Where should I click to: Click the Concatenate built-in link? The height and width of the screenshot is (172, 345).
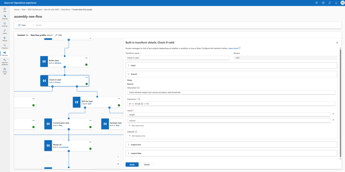click(x=64, y=147)
